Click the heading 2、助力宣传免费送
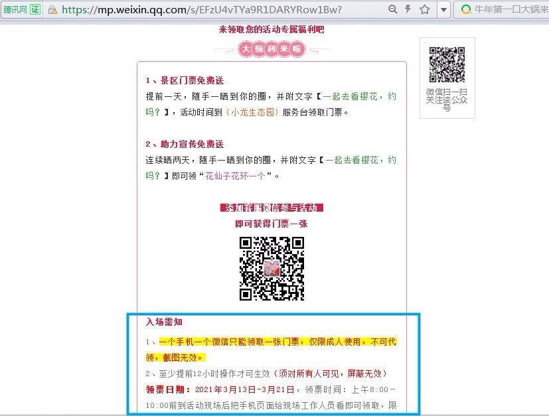 click(x=185, y=144)
